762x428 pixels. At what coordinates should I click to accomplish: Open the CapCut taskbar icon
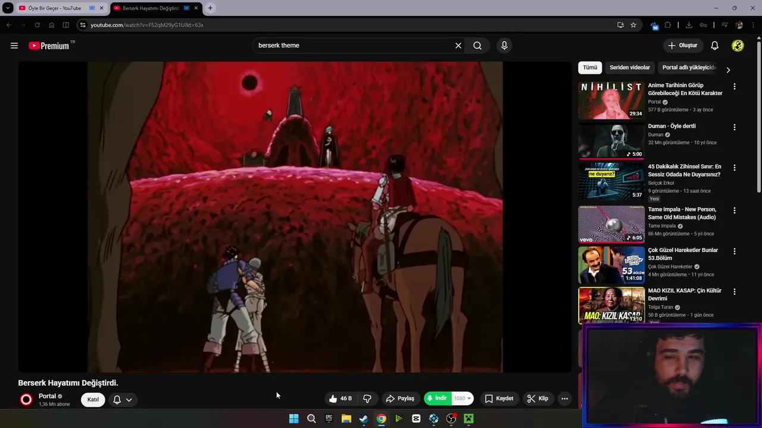(x=416, y=418)
